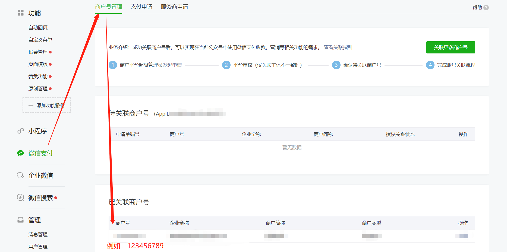Click the 关联更多商户号 button
The image size is (507, 252).
tap(451, 47)
